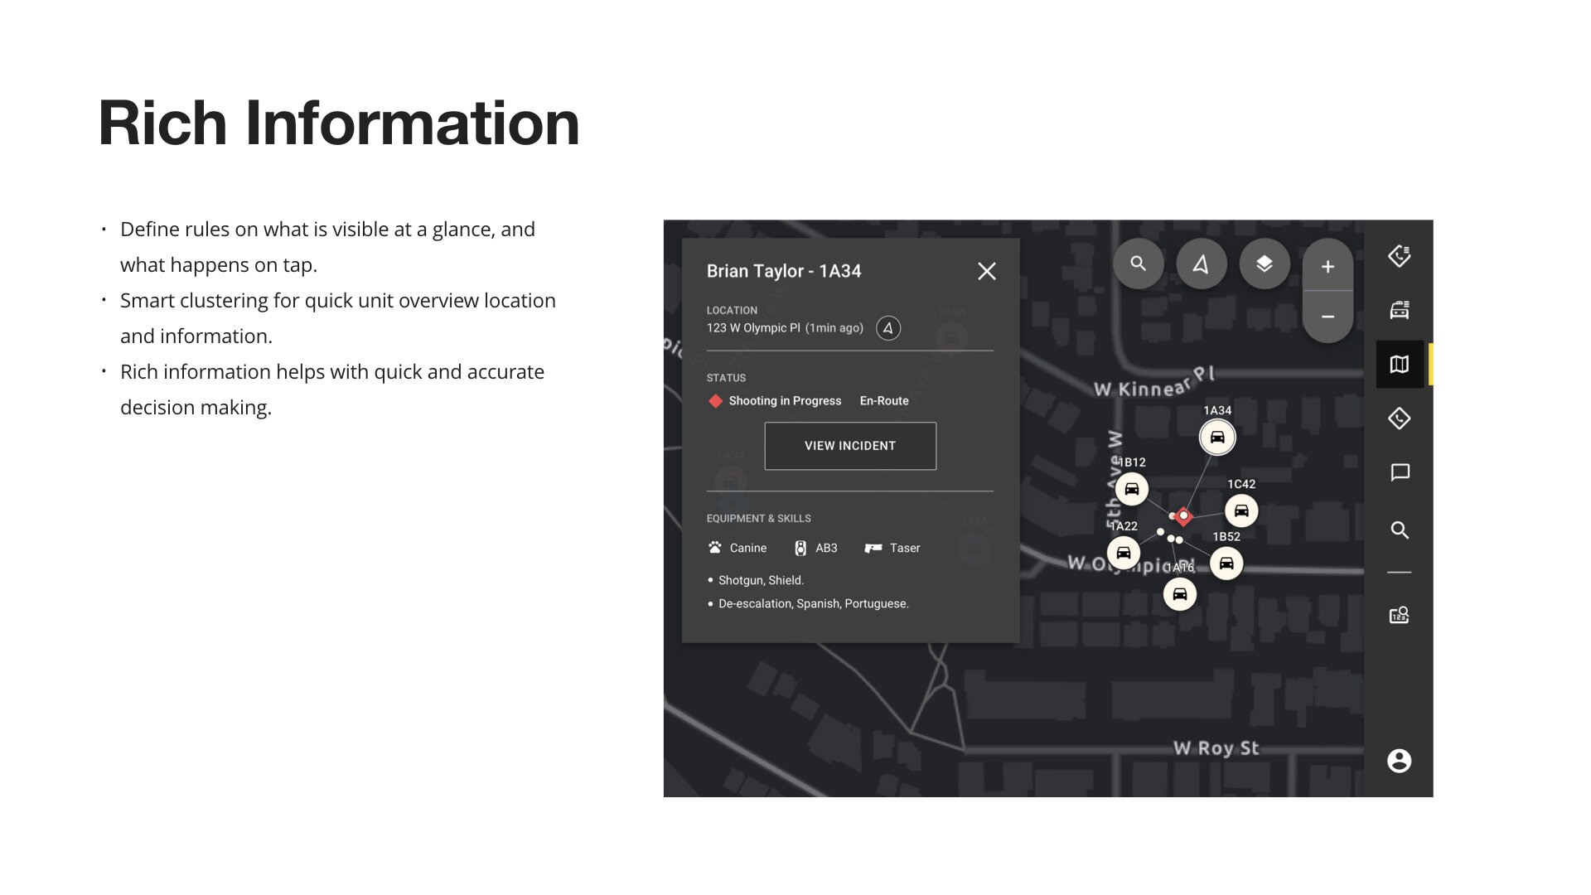Click the 123 W Olympic Pl address
The width and height of the screenshot is (1591, 895).
pos(753,328)
